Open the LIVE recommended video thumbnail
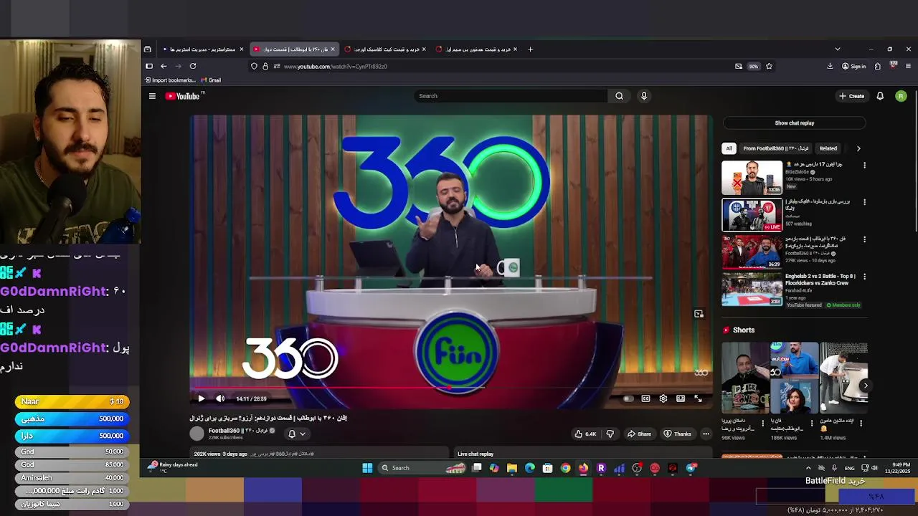 [x=752, y=215]
